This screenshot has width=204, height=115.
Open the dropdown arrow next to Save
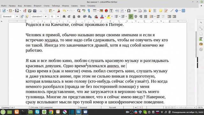coord(20,11)
